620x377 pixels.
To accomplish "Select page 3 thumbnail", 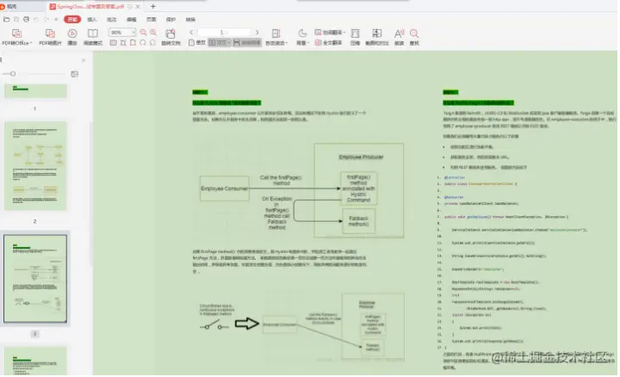I will (x=35, y=279).
